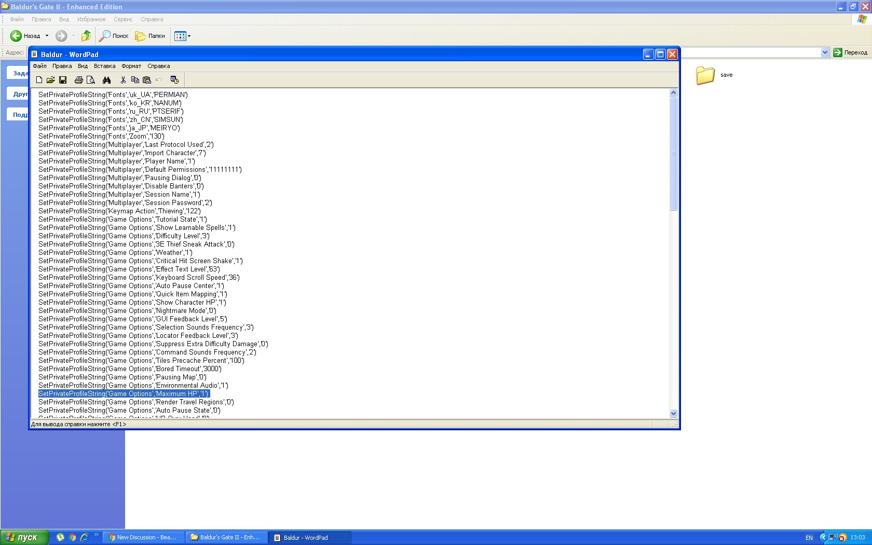Click the 'Fonts','ru_RU','PTSERIF' line
Viewport: 872px width, 545px height.
(111, 111)
